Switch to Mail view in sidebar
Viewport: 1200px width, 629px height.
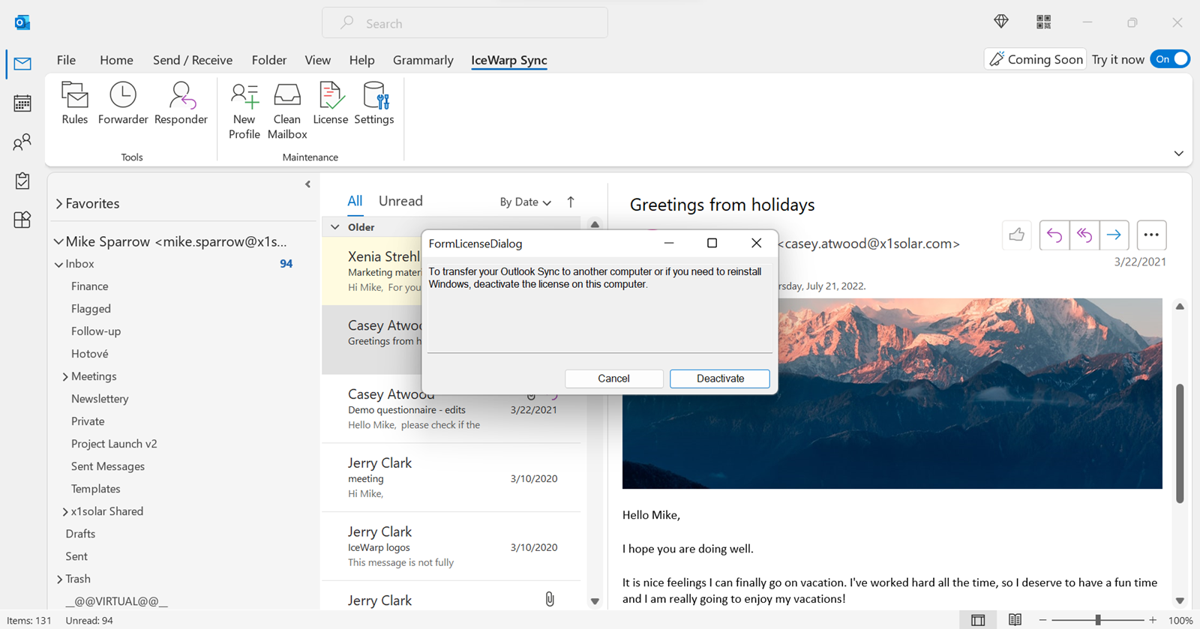pyautogui.click(x=22, y=64)
